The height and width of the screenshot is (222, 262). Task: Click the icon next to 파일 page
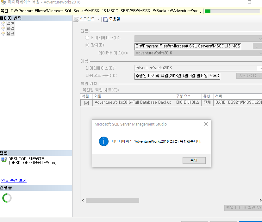point(3,29)
